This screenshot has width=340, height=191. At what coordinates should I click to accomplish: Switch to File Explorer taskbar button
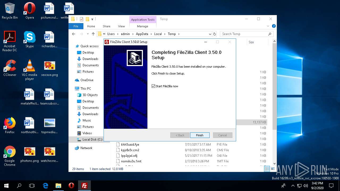(58, 186)
